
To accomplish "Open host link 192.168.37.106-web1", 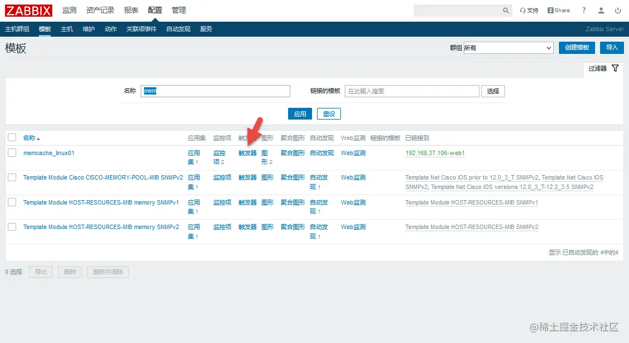I will pyautogui.click(x=435, y=153).
